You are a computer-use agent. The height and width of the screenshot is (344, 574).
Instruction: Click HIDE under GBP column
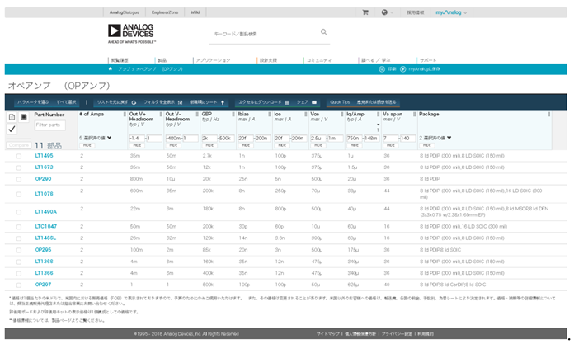(209, 145)
